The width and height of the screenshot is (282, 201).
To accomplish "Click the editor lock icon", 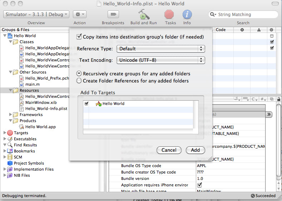I will [x=279, y=99].
